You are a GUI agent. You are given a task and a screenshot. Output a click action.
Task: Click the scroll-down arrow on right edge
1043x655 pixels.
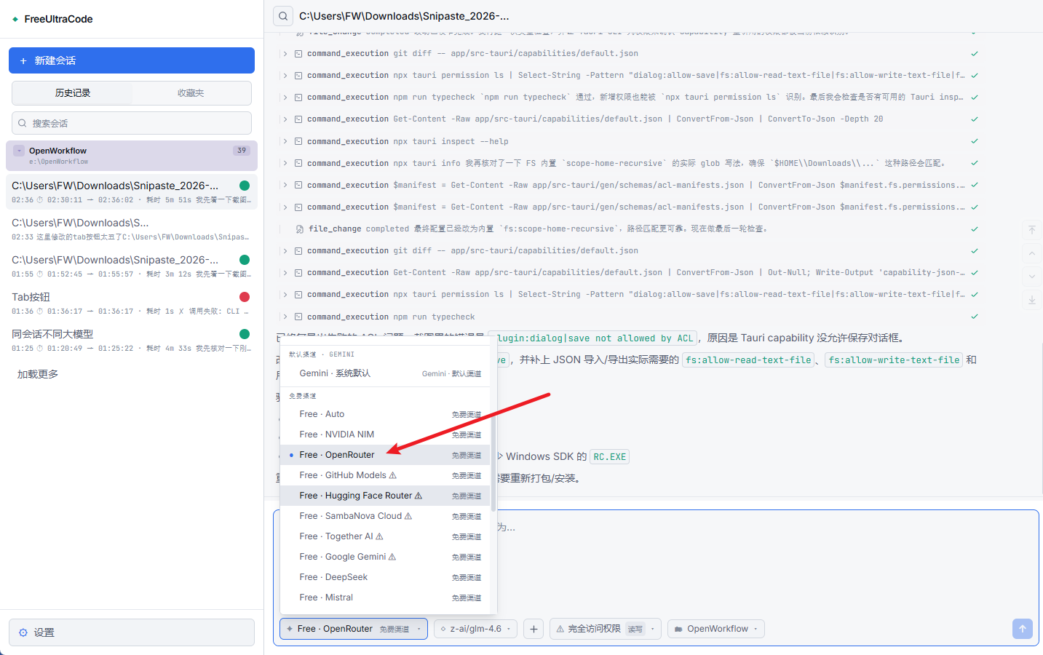pos(1032,277)
